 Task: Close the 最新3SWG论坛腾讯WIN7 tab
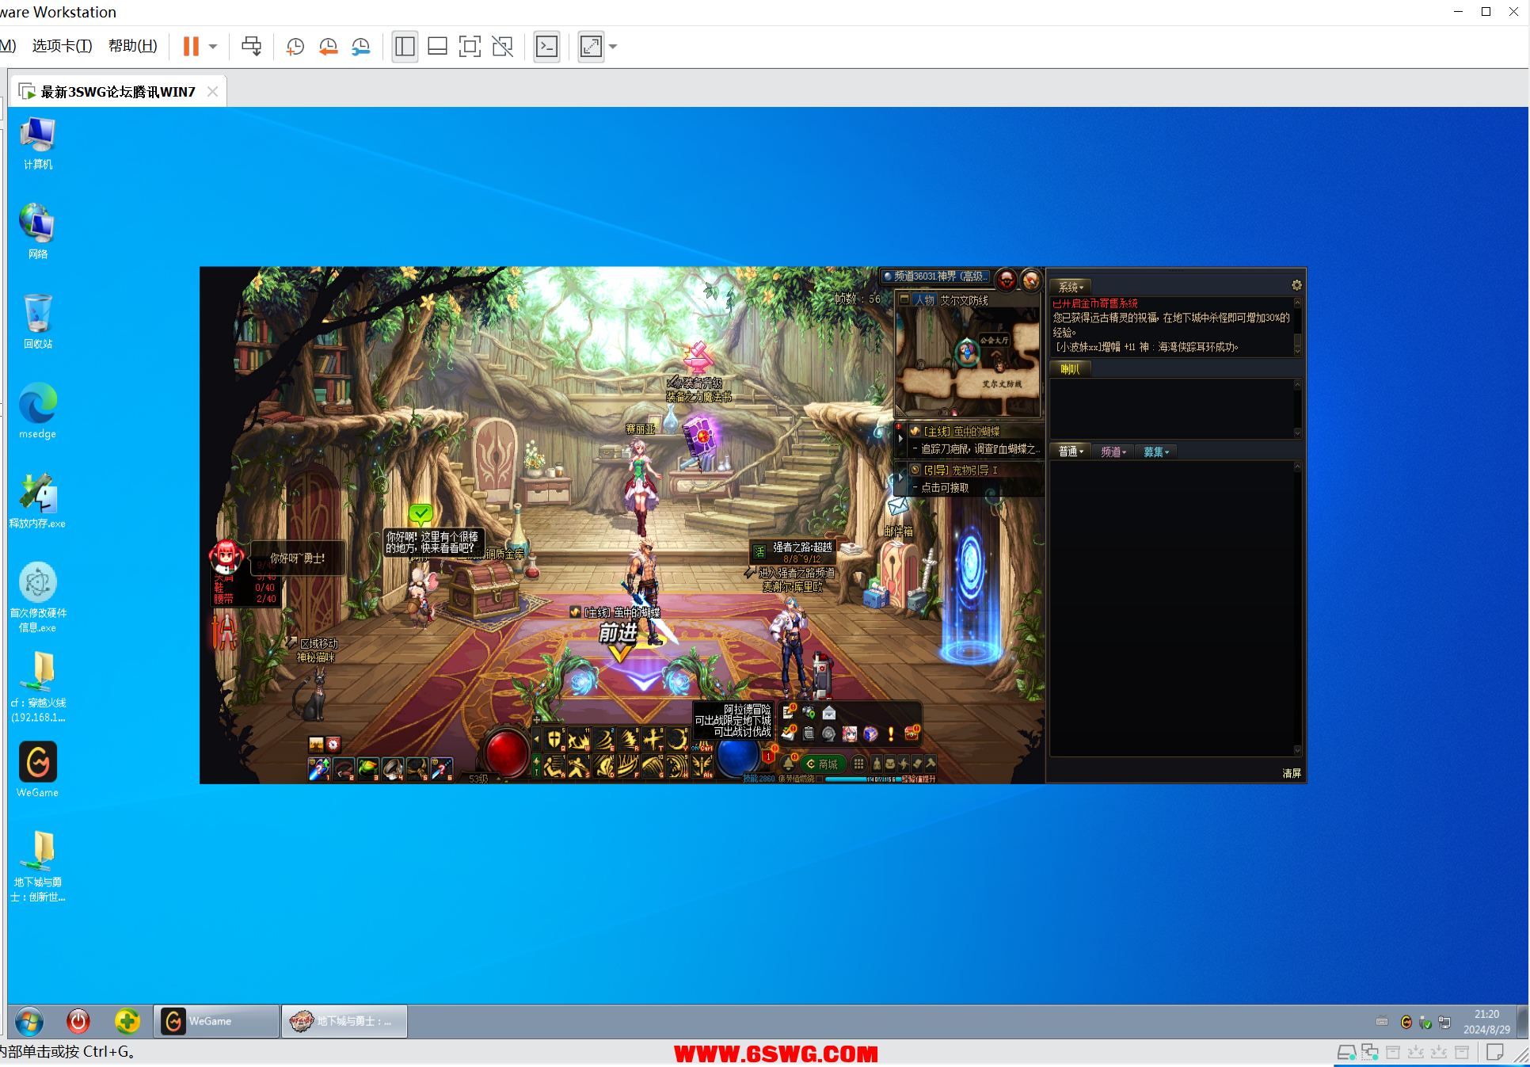pos(212,92)
